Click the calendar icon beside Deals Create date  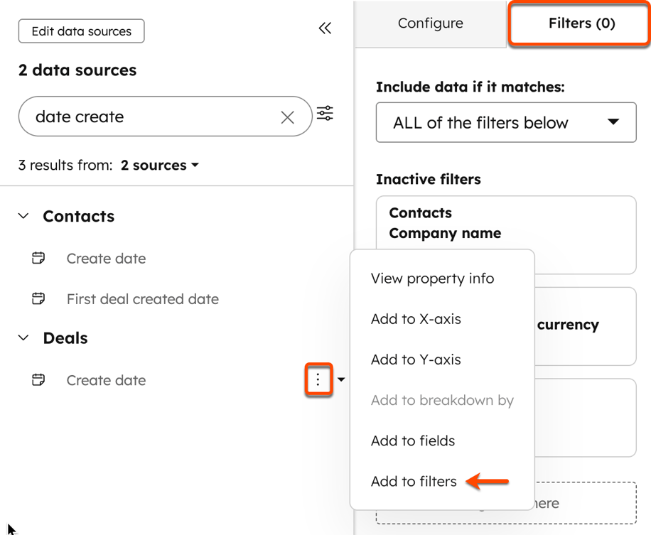38,380
